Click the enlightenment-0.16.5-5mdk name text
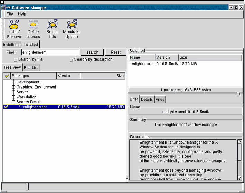The width and height of the screenshot is (245, 193). point(185,112)
